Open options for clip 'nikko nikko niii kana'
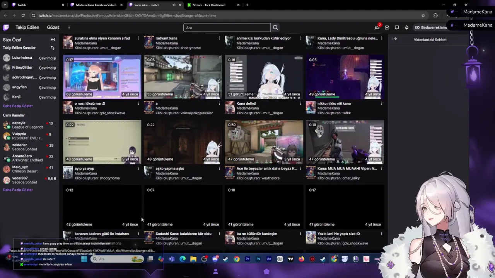 (x=381, y=103)
